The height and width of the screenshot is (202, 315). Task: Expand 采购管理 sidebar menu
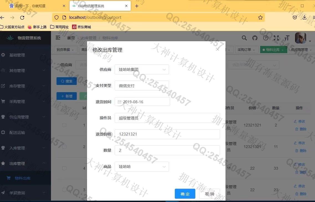25,102
